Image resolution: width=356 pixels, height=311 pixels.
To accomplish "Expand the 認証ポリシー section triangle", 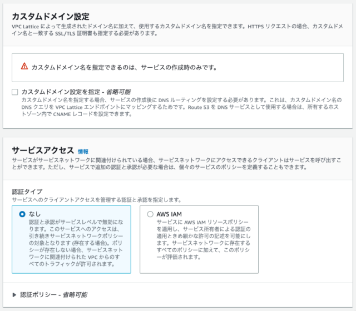I will (x=14, y=295).
